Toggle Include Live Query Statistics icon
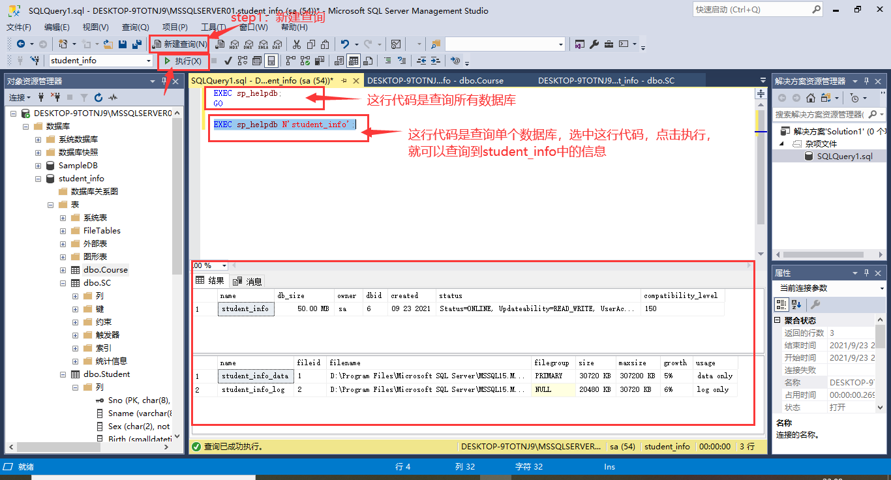The width and height of the screenshot is (891, 480). tap(305, 61)
